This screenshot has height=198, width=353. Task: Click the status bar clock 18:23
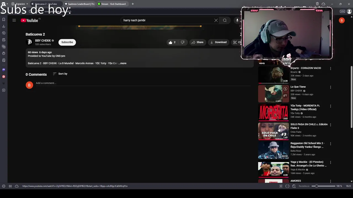click(348, 186)
